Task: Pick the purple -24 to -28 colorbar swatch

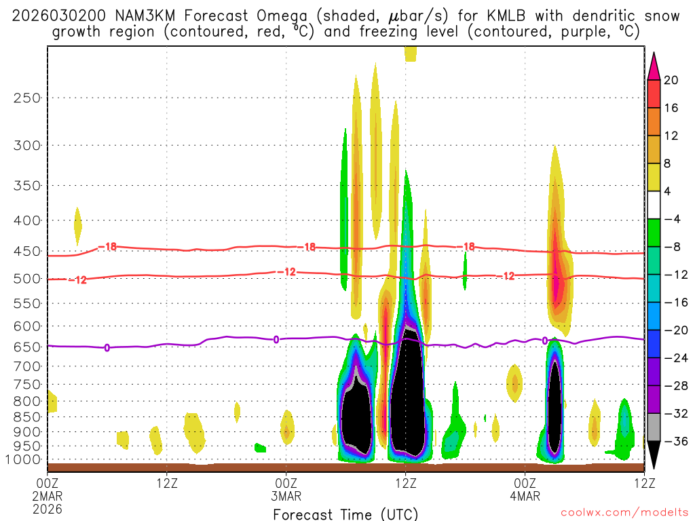Action: tap(654, 372)
